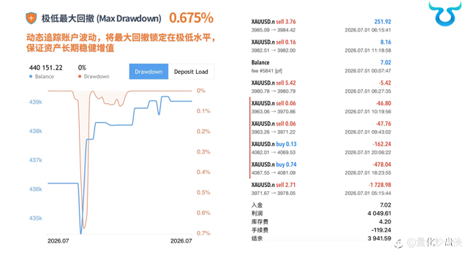The image size is (468, 263).
Task: Click the orange Drawdown legend dot
Action: 80,77
